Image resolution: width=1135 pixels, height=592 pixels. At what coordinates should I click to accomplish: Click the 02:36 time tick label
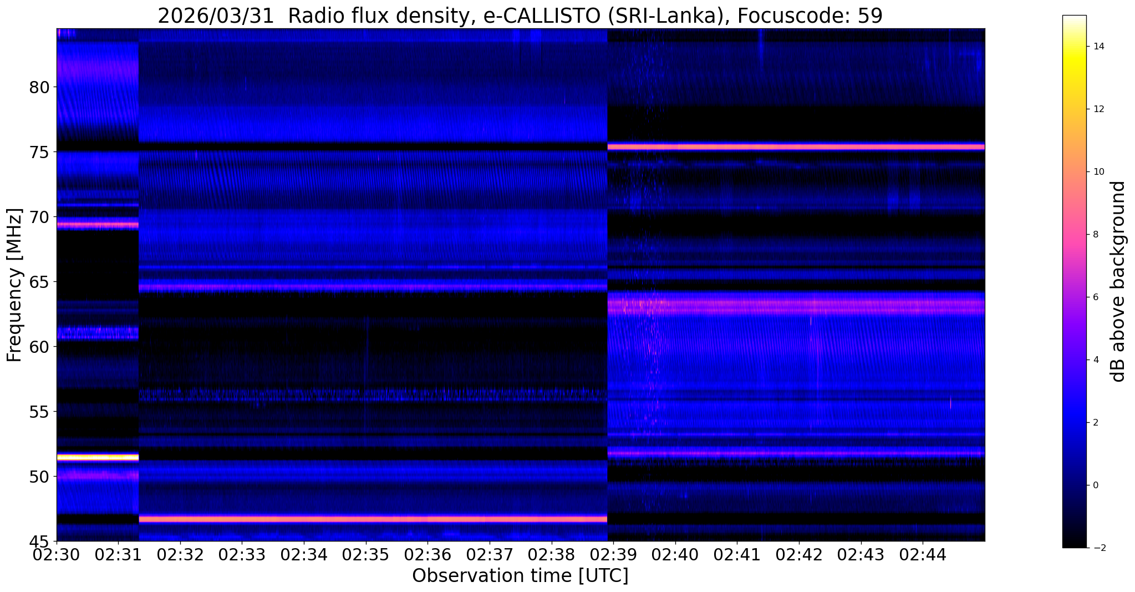[427, 554]
